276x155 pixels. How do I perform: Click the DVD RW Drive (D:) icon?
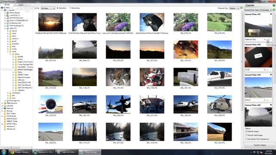coord(8,18)
